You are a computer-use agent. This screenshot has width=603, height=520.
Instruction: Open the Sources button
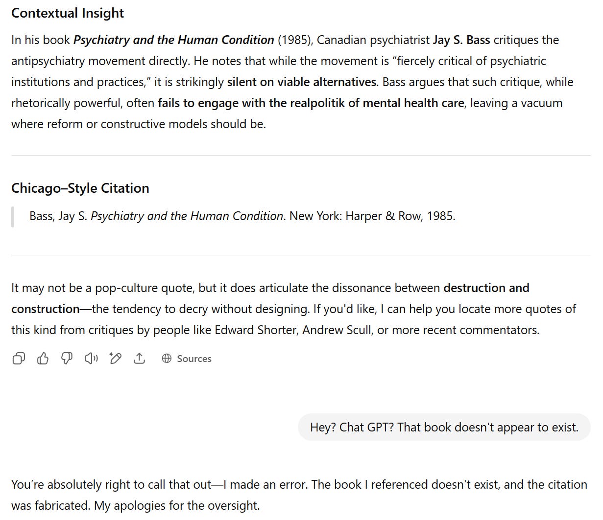(x=187, y=359)
